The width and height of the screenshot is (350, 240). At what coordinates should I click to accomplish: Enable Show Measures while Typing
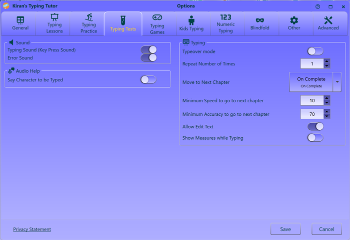(315, 138)
